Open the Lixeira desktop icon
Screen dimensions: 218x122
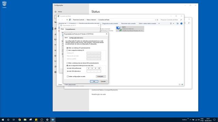pos(4,4)
